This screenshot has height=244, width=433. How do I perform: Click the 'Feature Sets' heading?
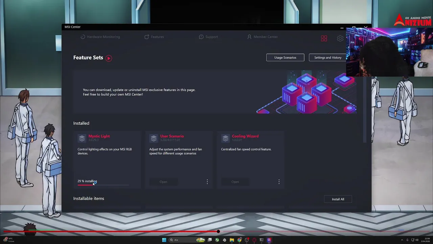click(x=88, y=58)
